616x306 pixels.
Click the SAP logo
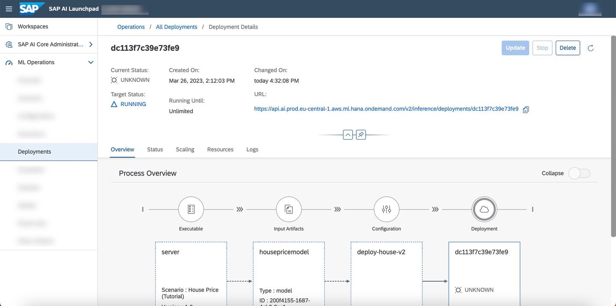[32, 8]
